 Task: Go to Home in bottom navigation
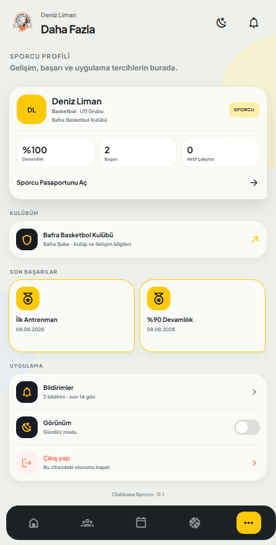pos(33,522)
